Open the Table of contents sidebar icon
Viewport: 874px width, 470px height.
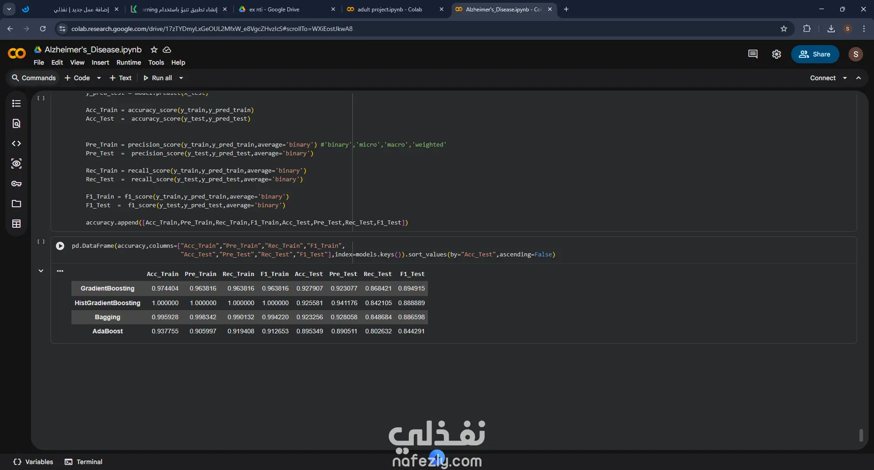point(16,103)
